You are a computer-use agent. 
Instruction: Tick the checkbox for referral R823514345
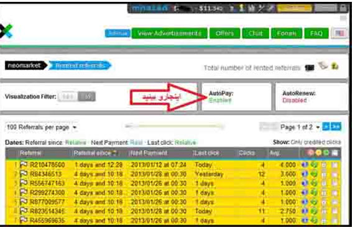(x=334, y=211)
